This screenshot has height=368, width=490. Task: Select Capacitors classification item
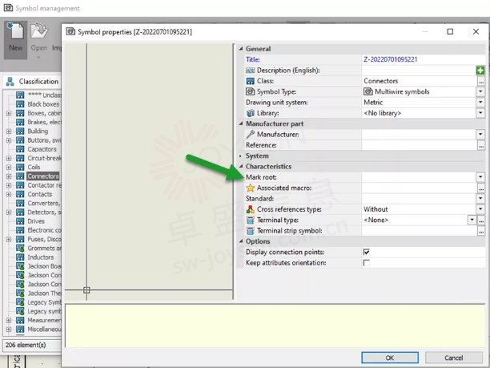click(x=42, y=149)
